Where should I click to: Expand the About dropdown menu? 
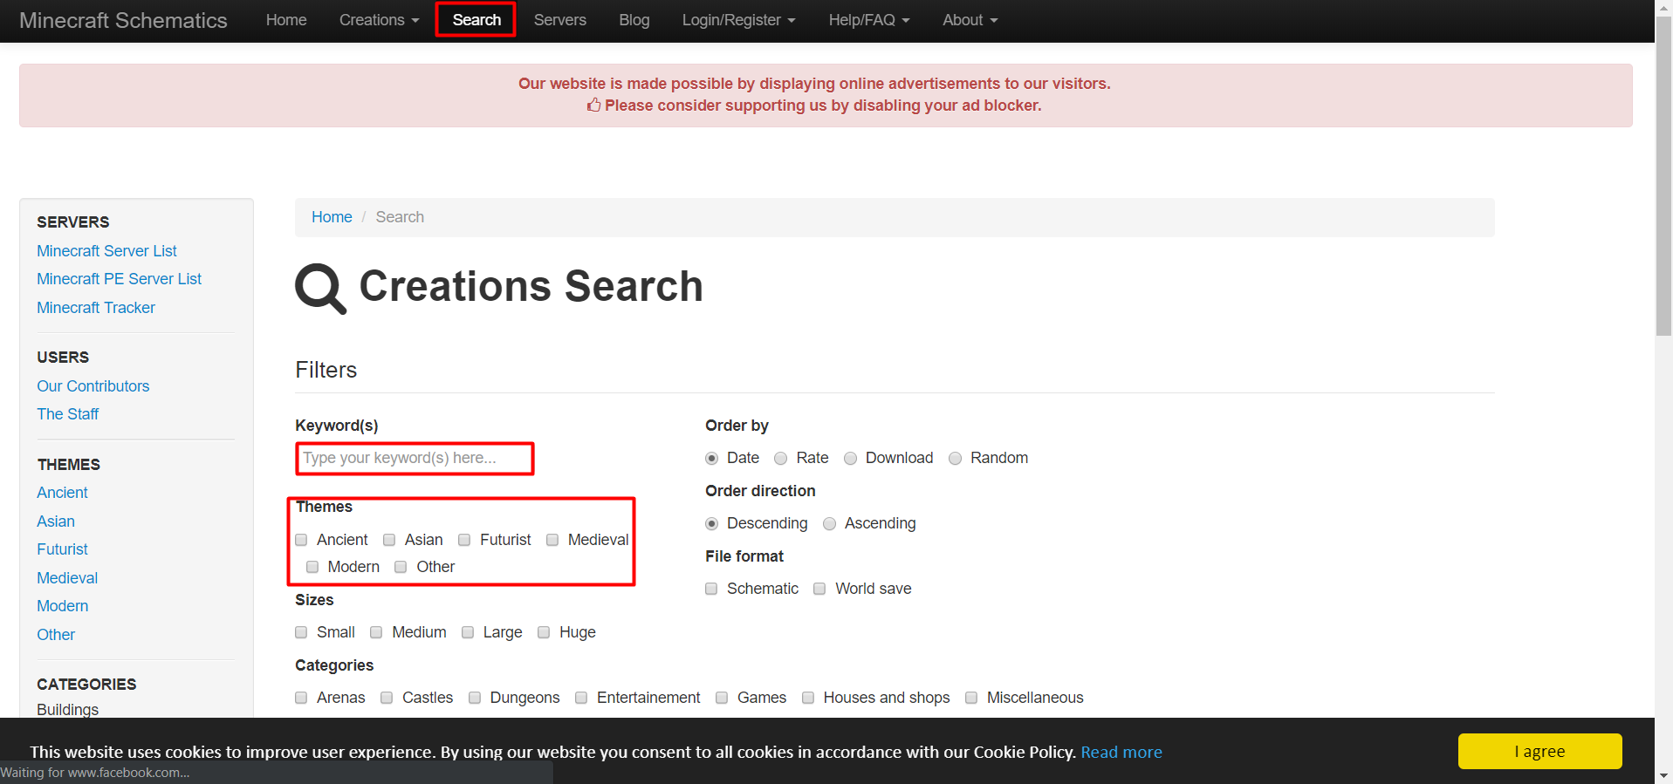click(x=970, y=20)
